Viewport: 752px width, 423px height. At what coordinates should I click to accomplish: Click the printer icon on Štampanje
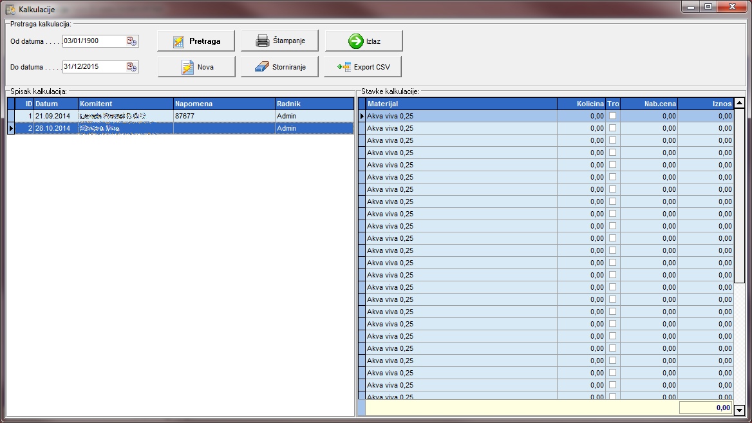click(x=262, y=41)
